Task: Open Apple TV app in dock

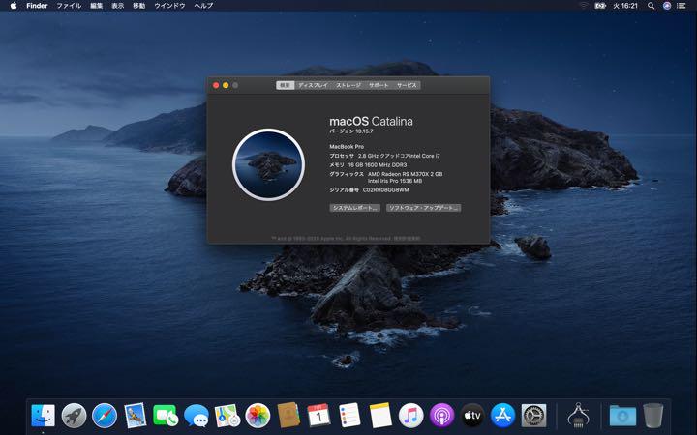Action: pos(472,416)
